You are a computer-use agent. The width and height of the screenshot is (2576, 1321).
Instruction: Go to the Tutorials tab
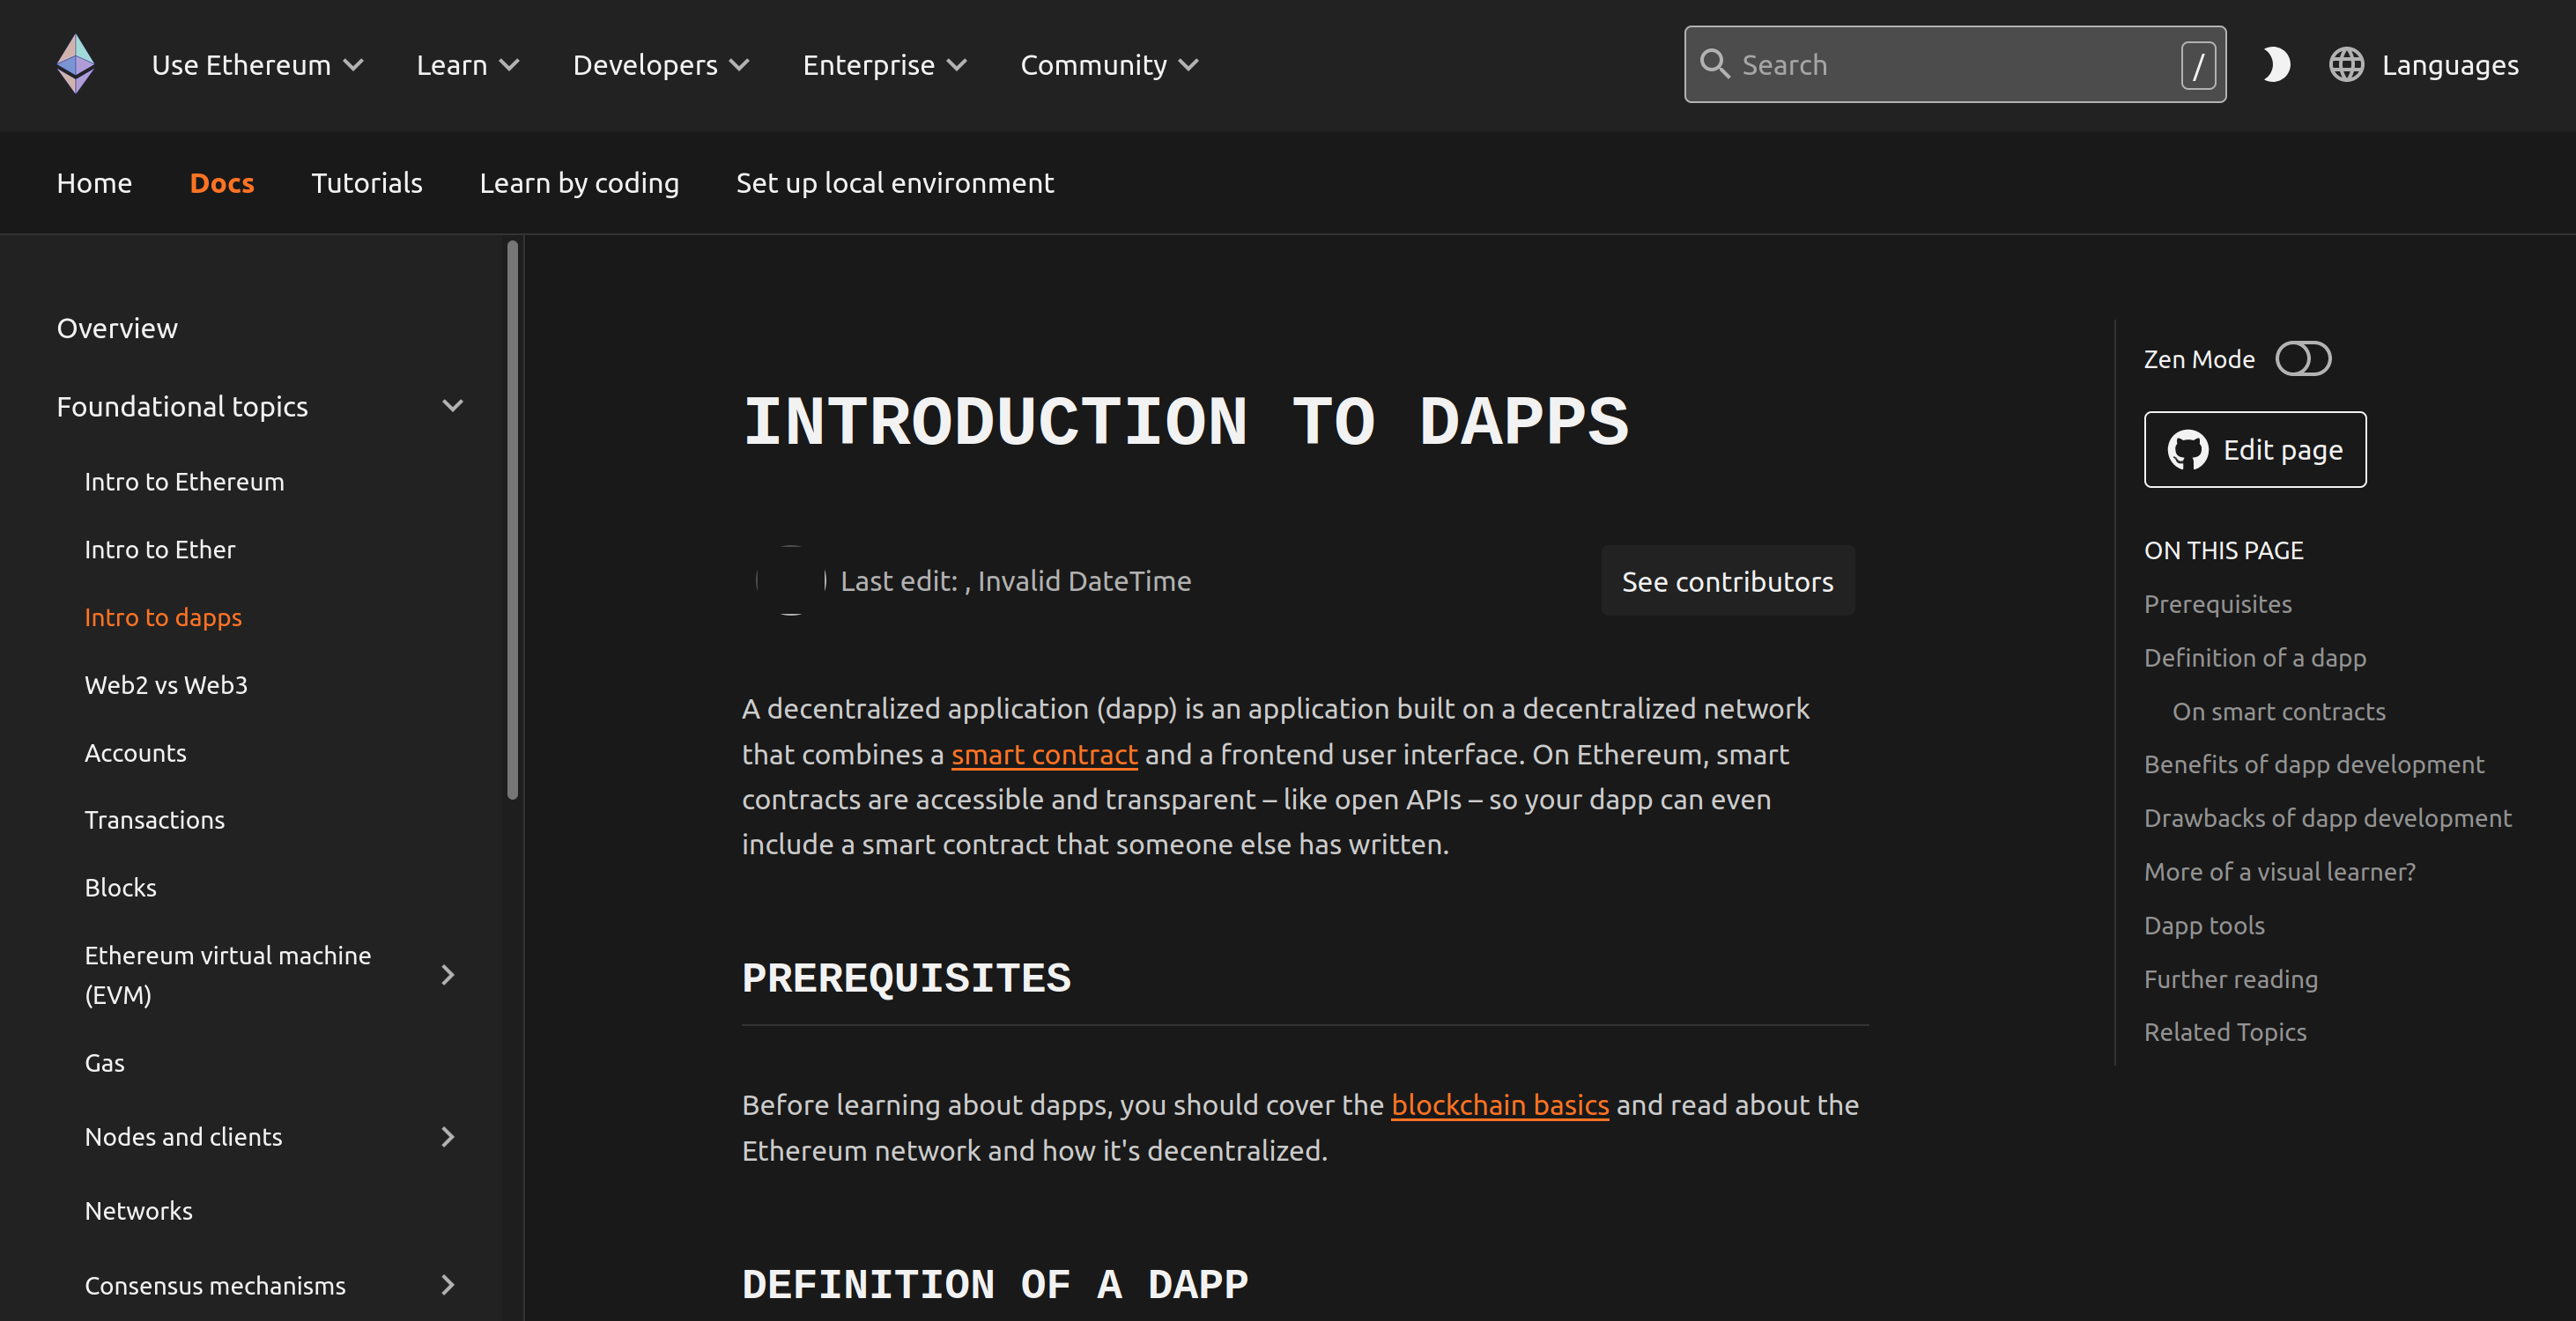click(367, 183)
